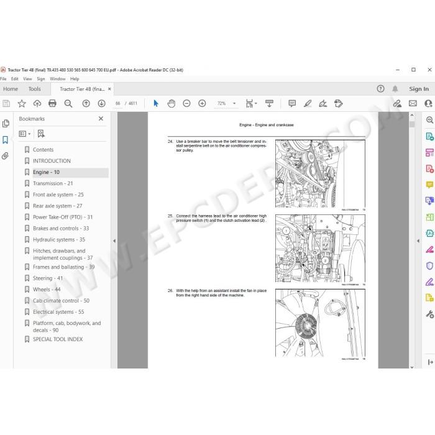The image size is (435, 435).
Task: Open bookmark options dropdown
Action: (25, 134)
